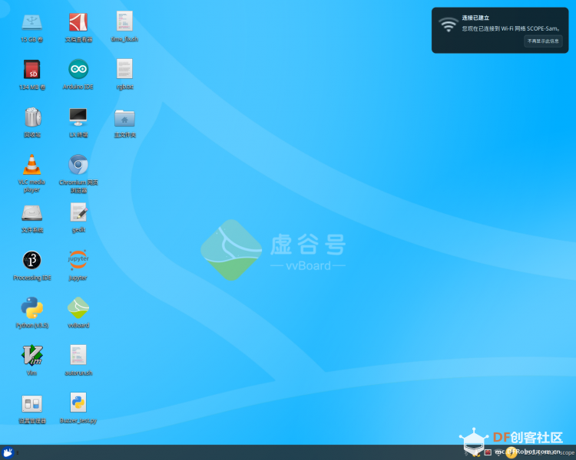576x460 pixels.
Task: Select the time_fix.sh script file
Action: [x=124, y=21]
